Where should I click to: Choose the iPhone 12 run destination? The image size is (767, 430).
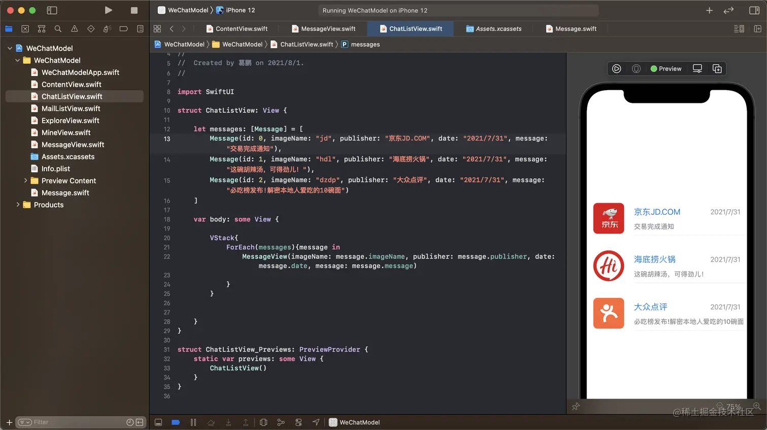[236, 10]
